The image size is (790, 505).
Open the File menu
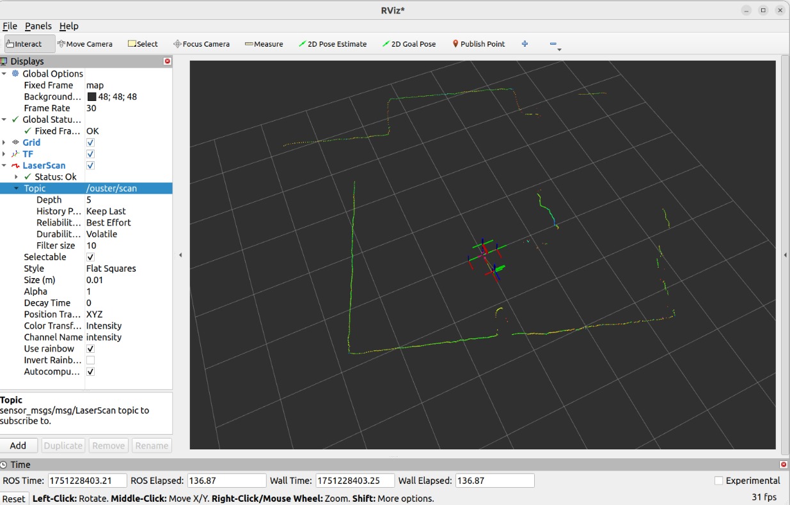[10, 26]
